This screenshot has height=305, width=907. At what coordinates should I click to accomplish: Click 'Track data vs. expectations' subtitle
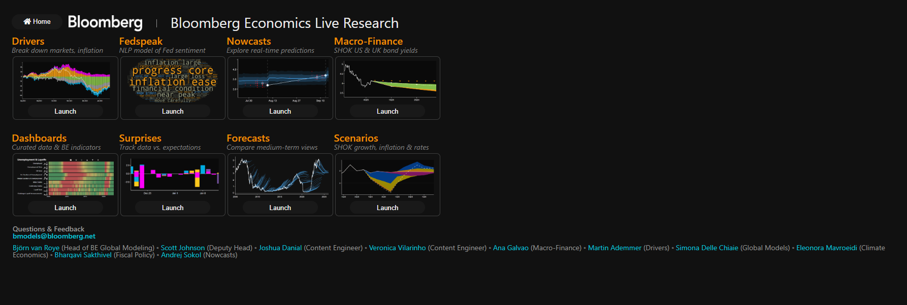point(160,147)
